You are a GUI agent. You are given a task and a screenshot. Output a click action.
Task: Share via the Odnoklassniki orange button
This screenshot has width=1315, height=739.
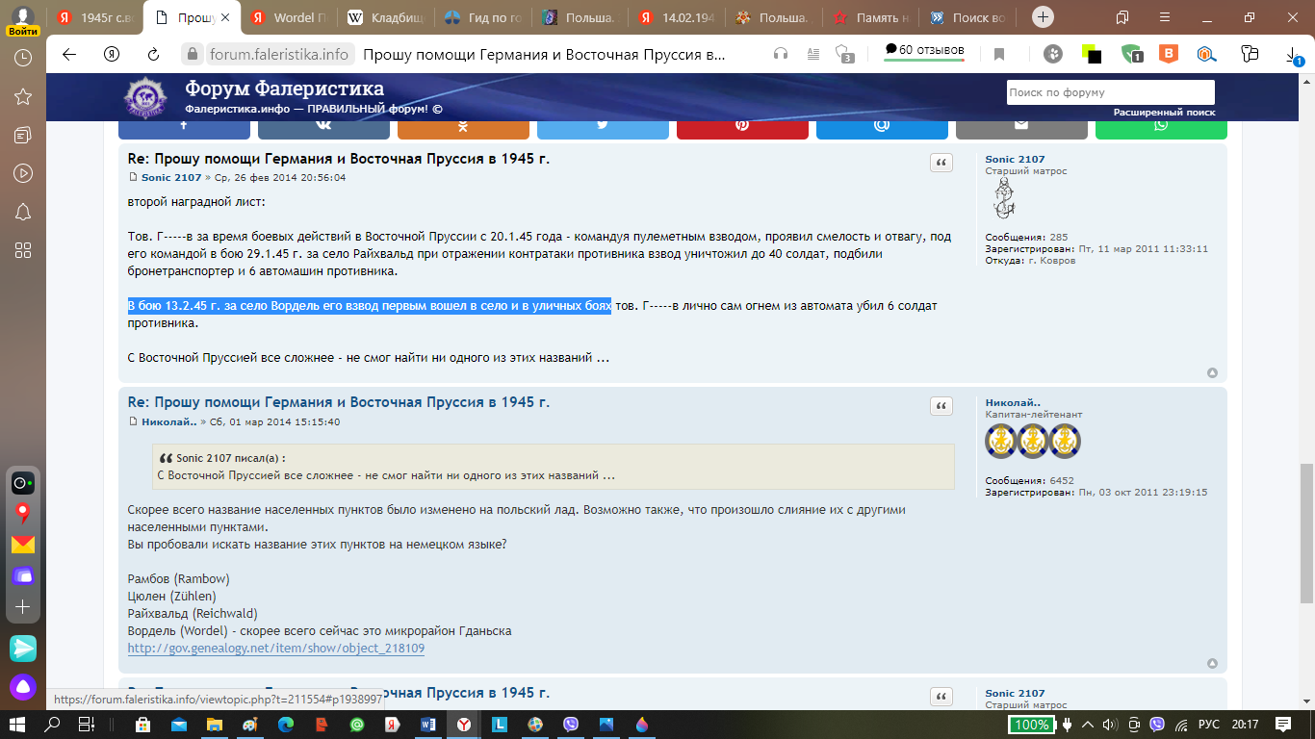(x=463, y=126)
